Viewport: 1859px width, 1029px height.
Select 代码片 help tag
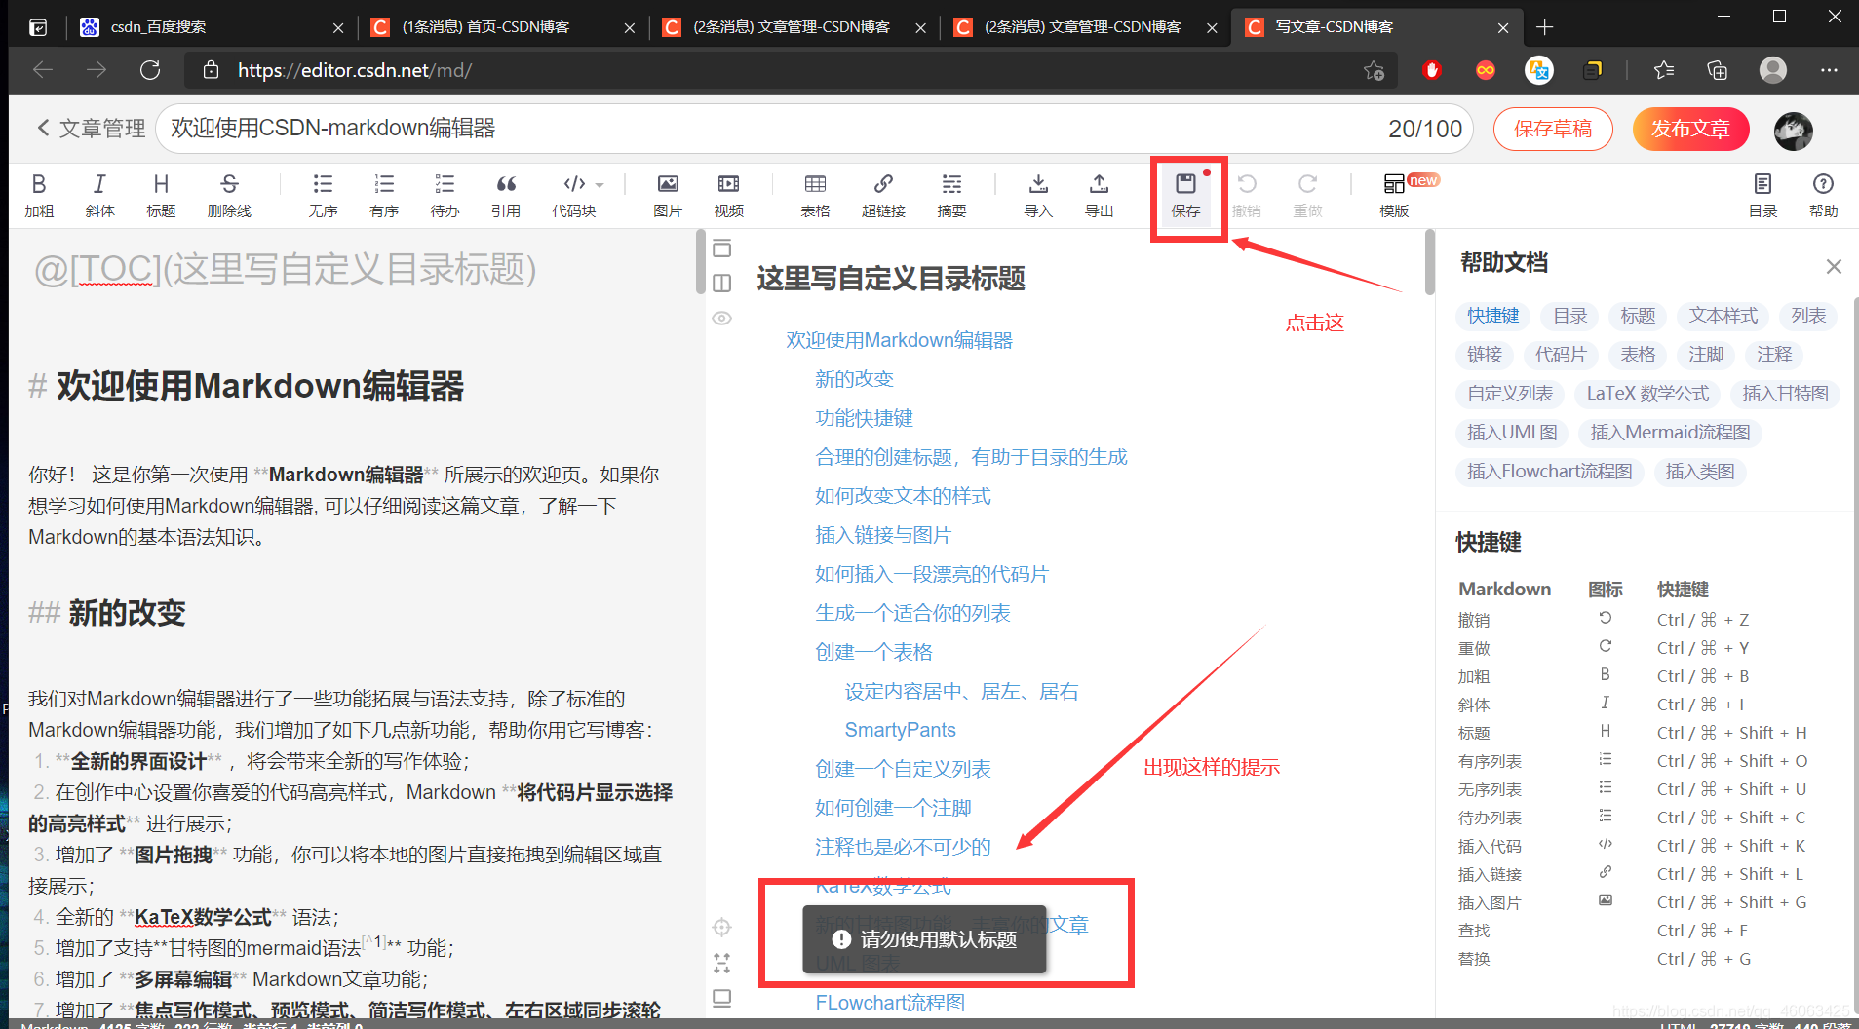click(x=1561, y=355)
